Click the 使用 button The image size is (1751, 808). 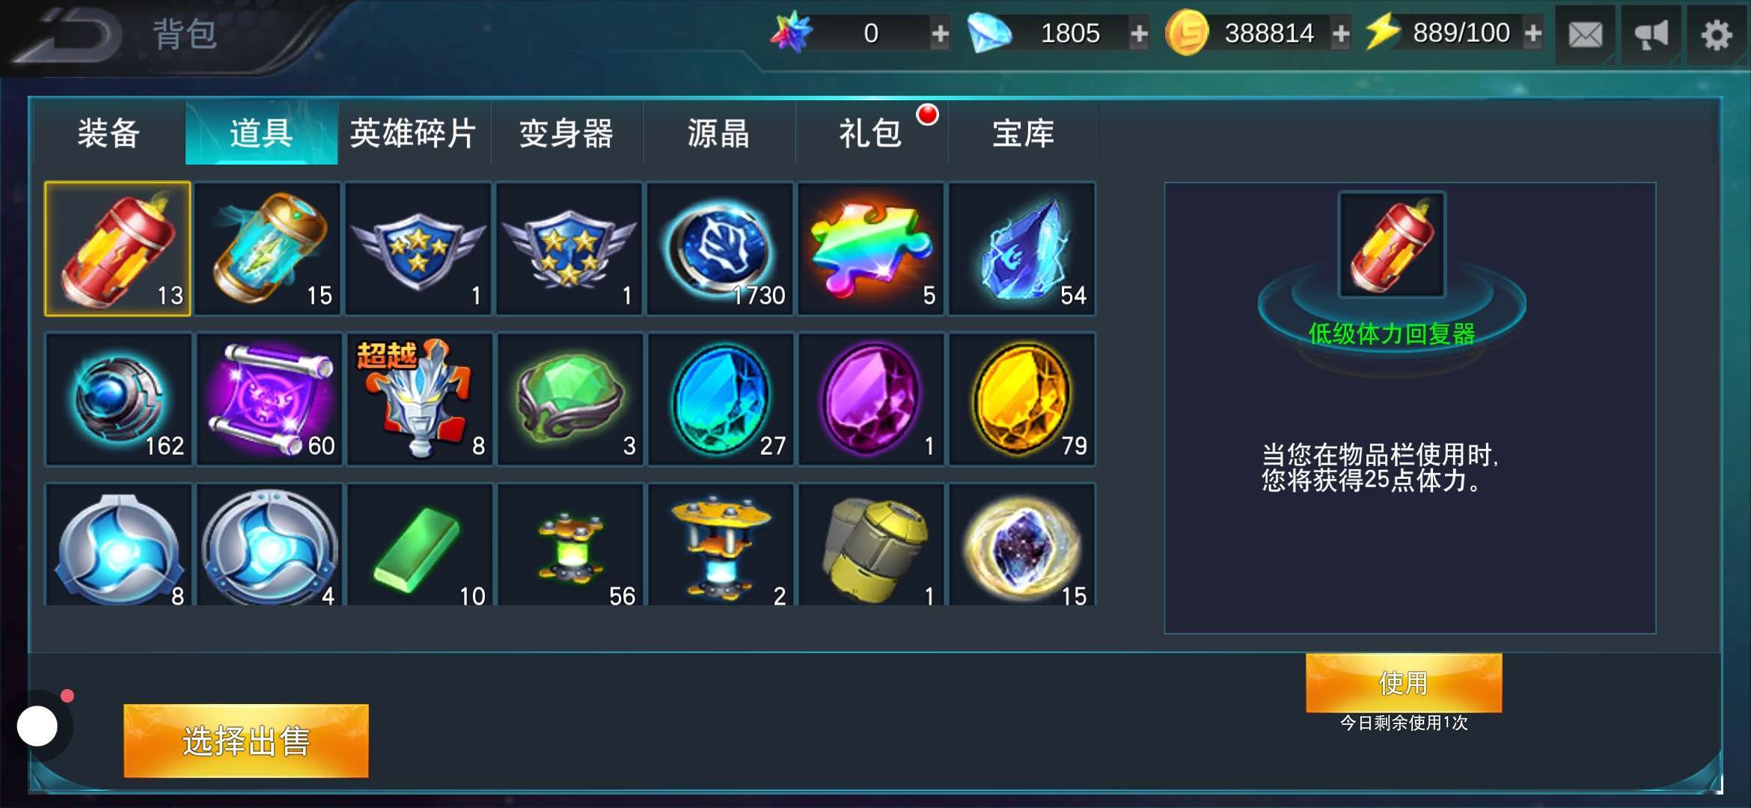[x=1404, y=683]
